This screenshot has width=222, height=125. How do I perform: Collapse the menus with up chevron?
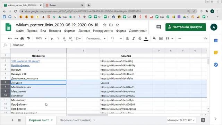tap(206, 39)
